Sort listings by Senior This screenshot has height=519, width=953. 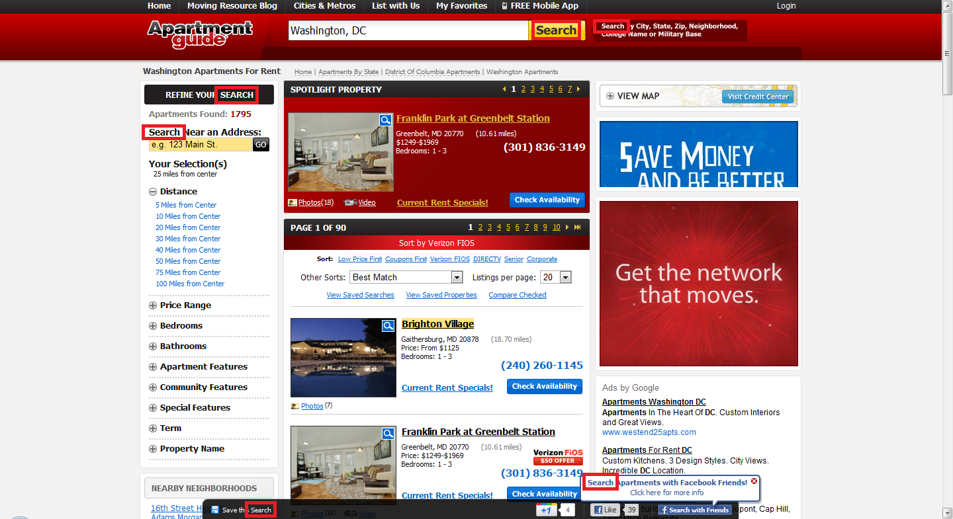514,259
